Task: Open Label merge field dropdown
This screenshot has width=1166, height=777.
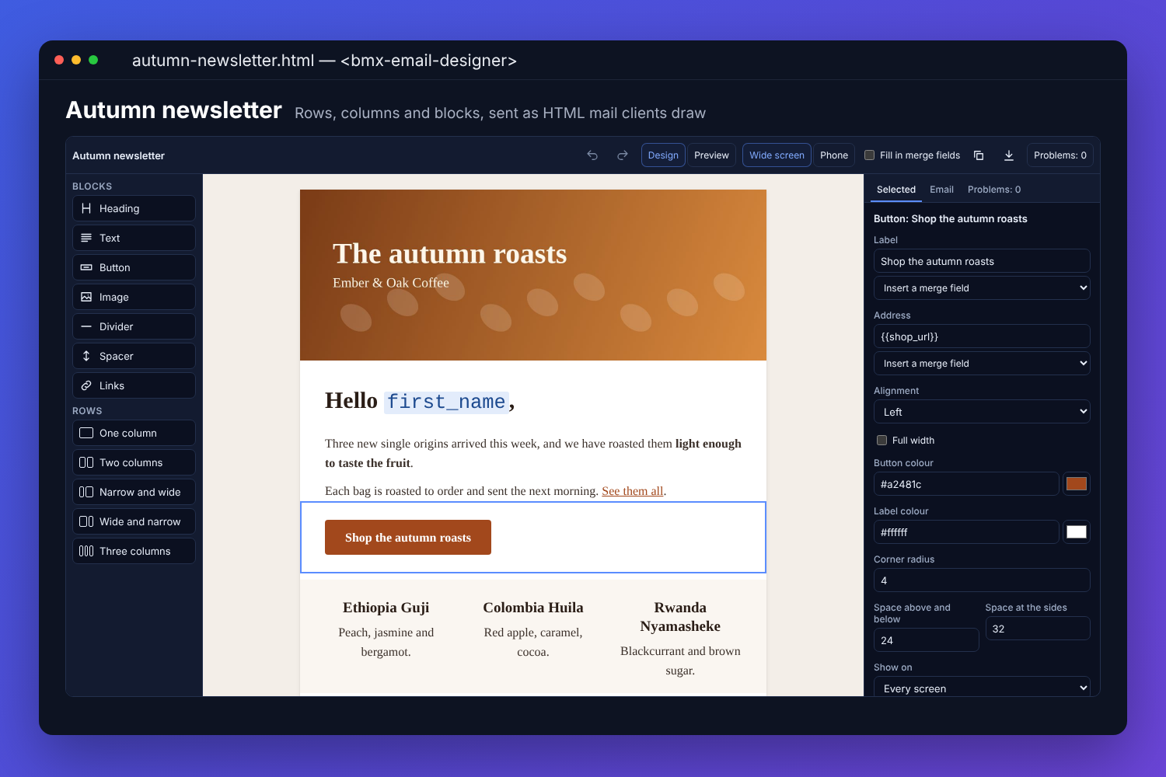Action: point(982,288)
